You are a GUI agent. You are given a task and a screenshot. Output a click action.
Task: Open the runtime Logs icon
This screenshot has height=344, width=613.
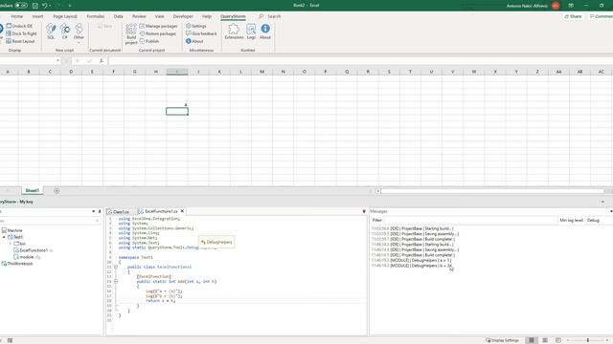tap(251, 32)
